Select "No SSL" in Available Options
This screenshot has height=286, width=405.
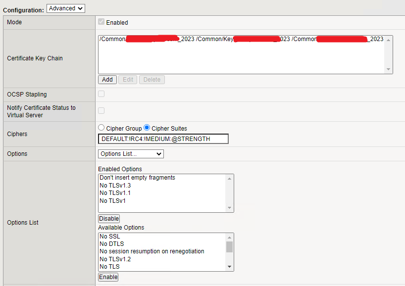pos(110,237)
